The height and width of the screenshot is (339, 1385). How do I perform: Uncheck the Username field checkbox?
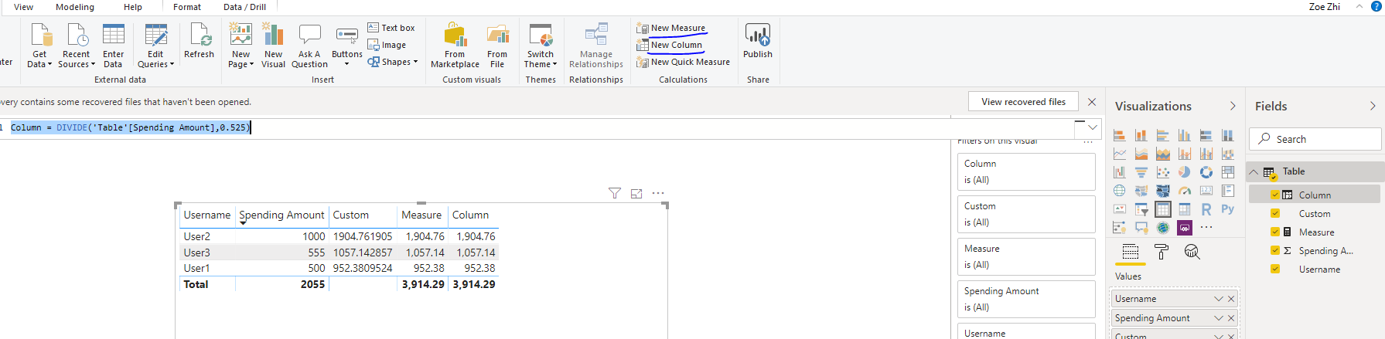coord(1275,269)
